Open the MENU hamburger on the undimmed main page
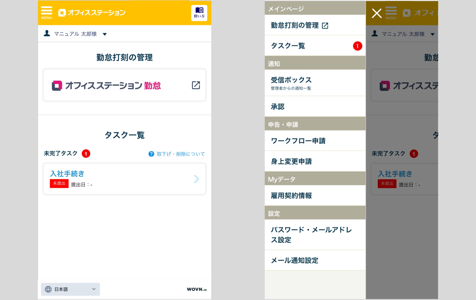The image size is (476, 300). pos(46,13)
